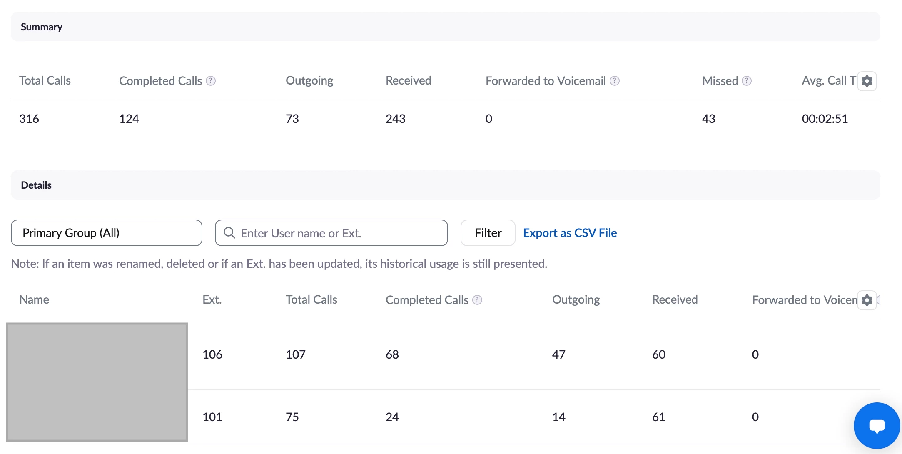
Task: Open Details table column settings gear
Action: (x=867, y=300)
